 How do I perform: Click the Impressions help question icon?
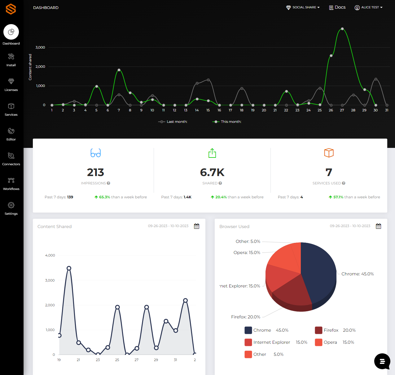click(x=108, y=183)
